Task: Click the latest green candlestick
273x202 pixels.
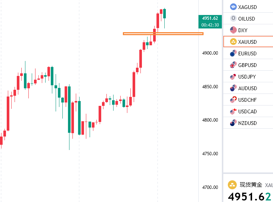Action: point(164,14)
